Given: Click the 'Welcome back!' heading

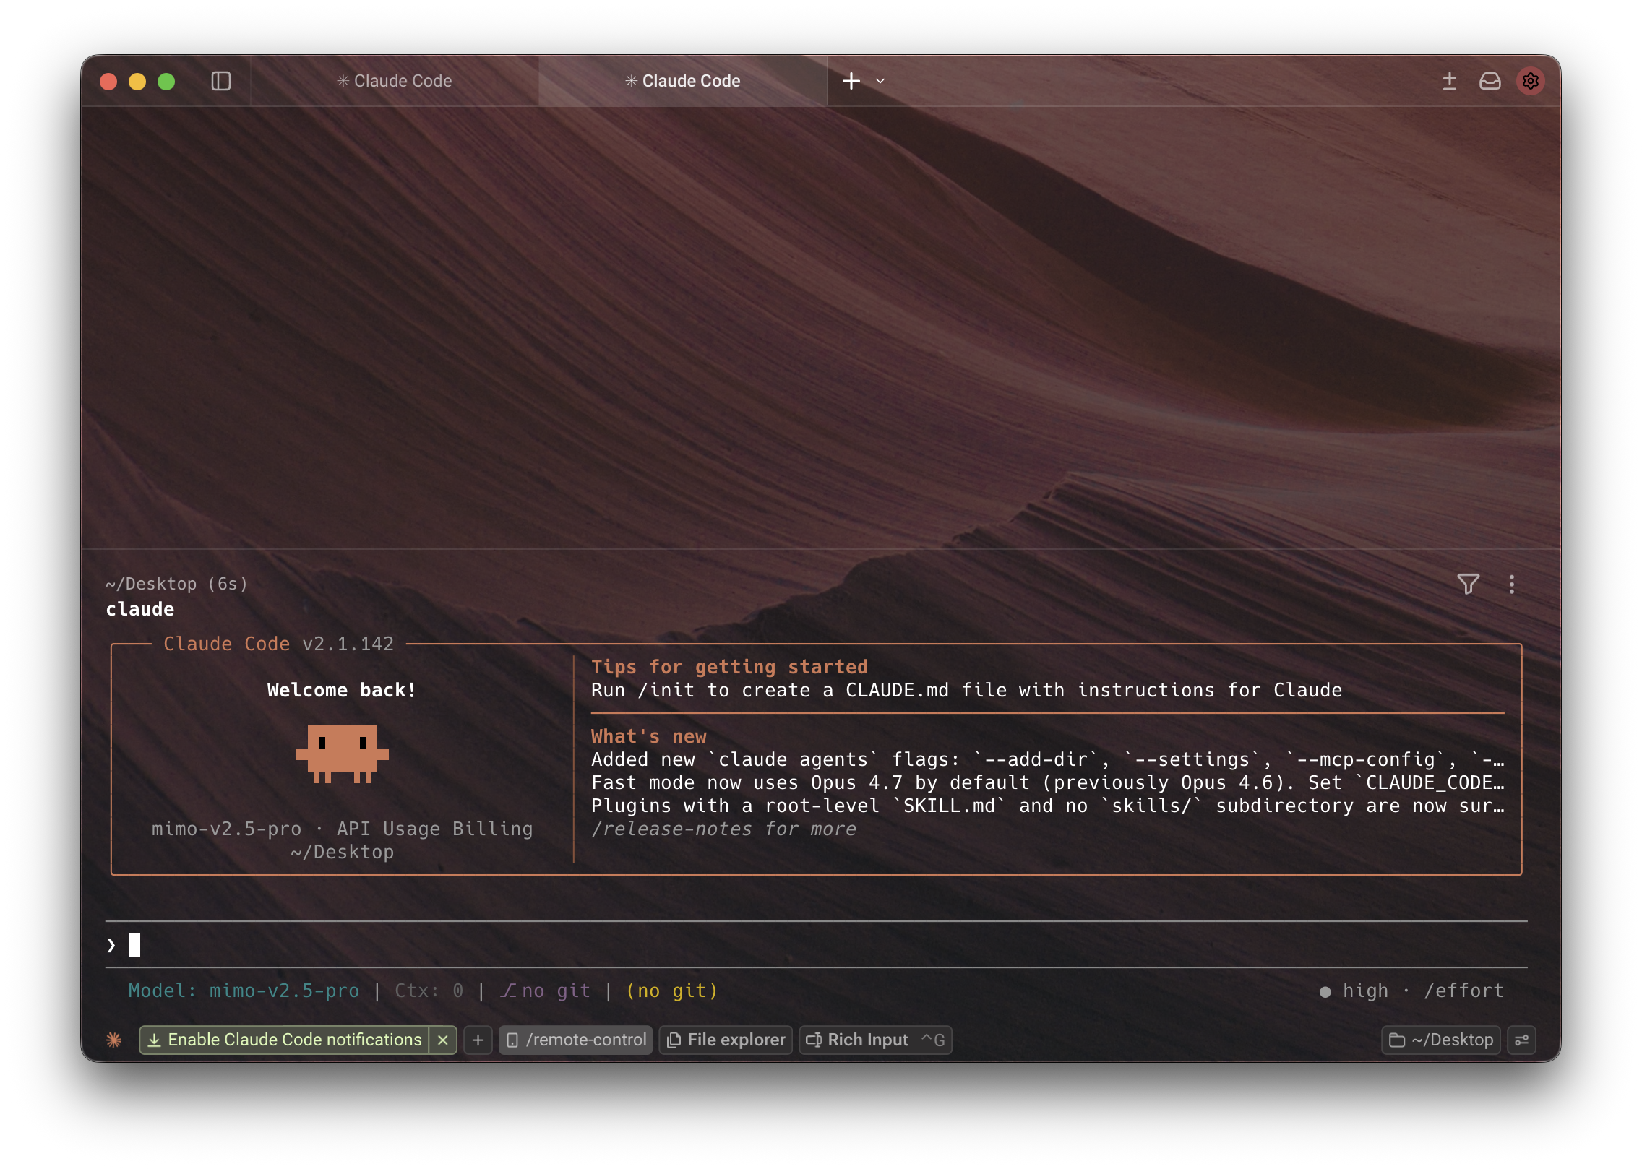Looking at the screenshot, I should click(x=342, y=690).
